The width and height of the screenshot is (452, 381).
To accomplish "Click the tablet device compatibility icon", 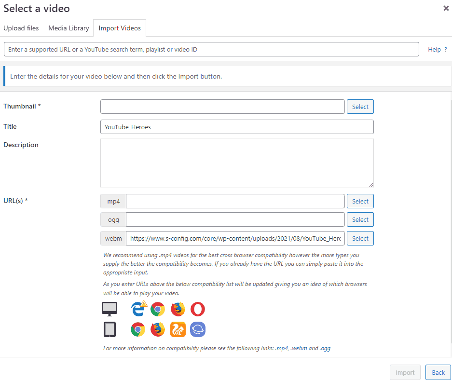I will (x=110, y=329).
